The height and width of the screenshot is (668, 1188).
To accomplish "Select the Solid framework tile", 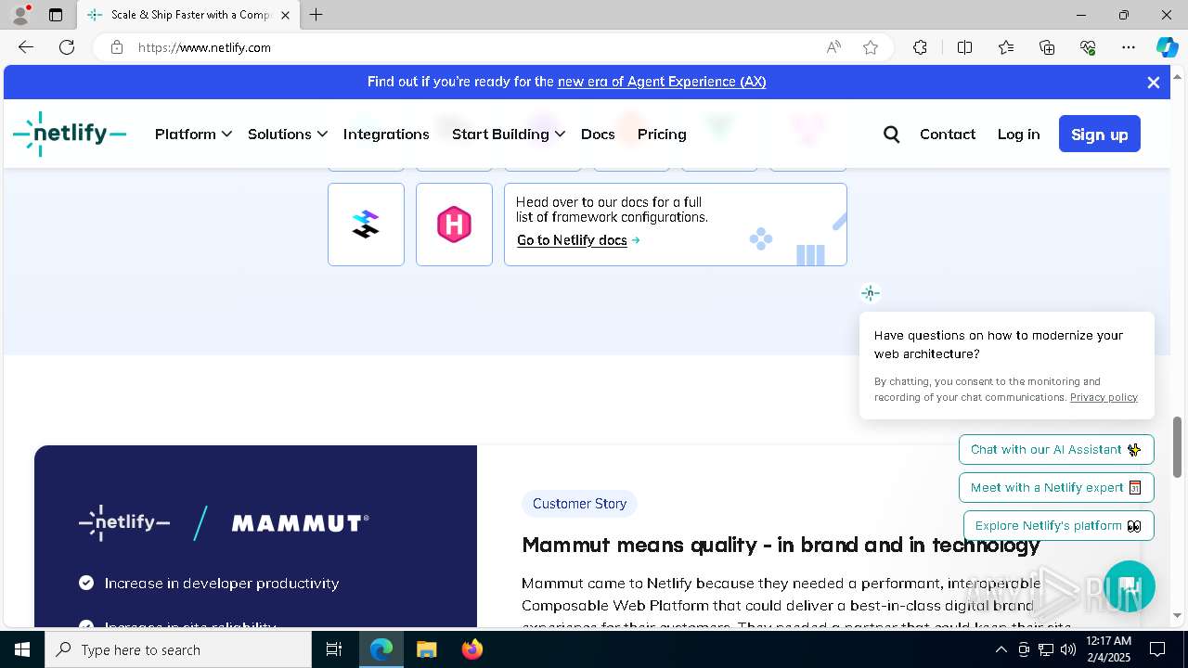I will pos(366,225).
